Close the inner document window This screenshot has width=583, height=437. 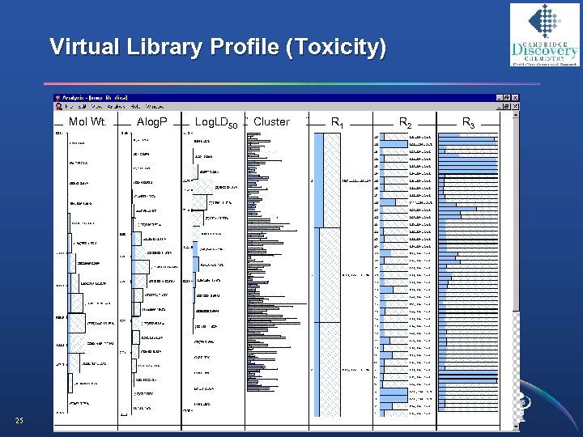point(515,107)
